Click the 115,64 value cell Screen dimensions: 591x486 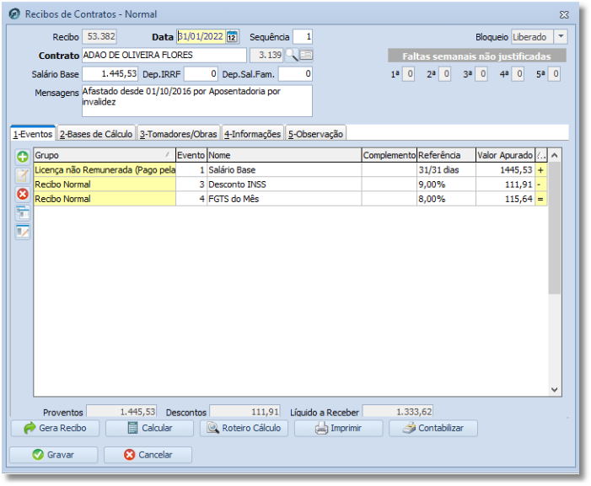(x=505, y=199)
